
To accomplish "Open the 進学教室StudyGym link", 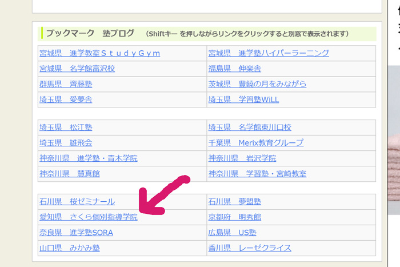I will [x=99, y=53].
